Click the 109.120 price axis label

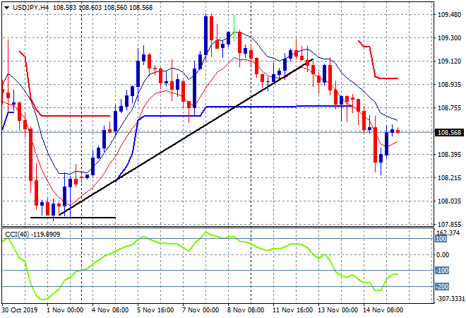click(x=449, y=61)
